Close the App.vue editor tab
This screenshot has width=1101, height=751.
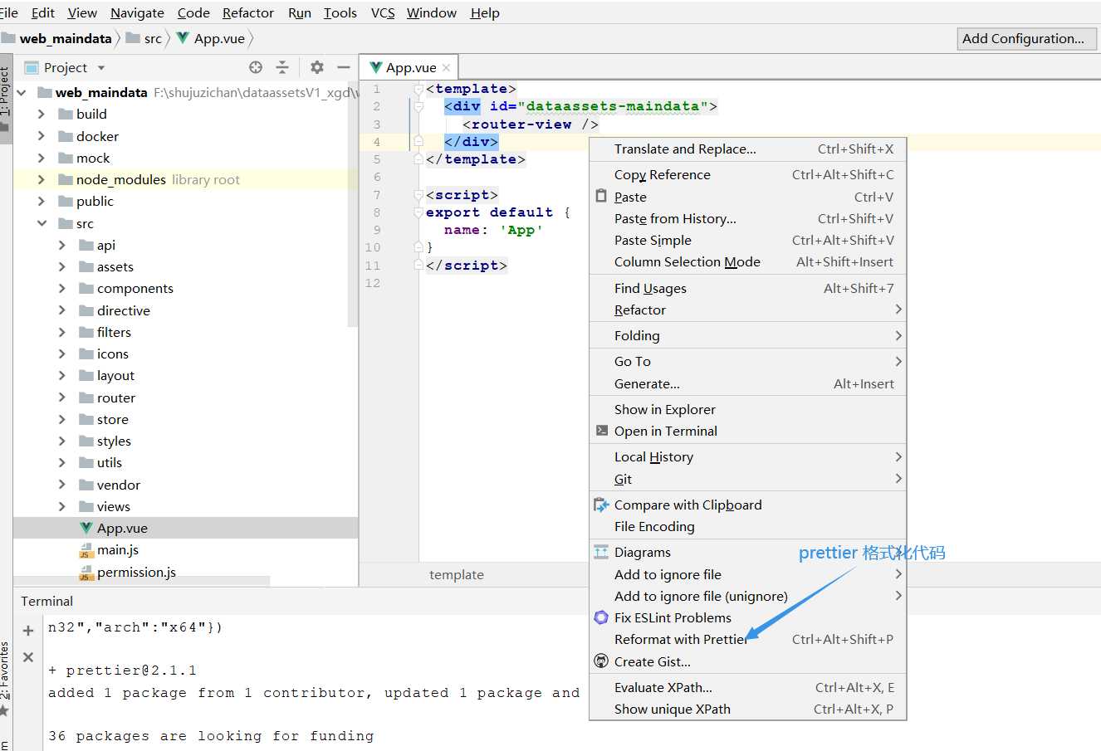click(x=447, y=68)
